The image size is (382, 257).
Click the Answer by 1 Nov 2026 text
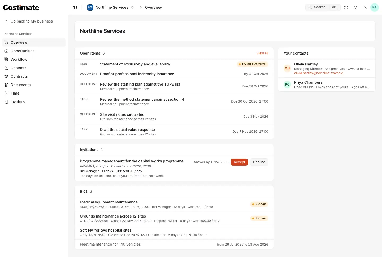click(211, 162)
